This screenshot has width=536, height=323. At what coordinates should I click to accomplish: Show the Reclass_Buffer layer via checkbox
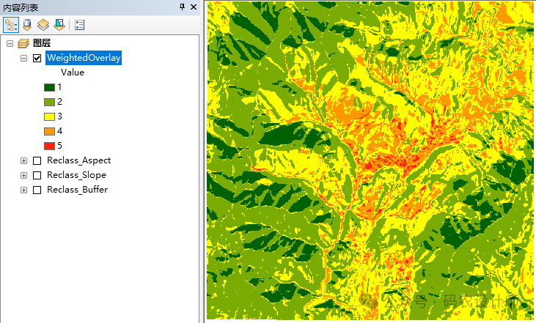[37, 190]
